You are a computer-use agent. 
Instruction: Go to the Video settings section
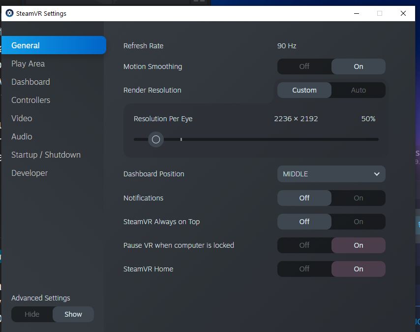[22, 118]
